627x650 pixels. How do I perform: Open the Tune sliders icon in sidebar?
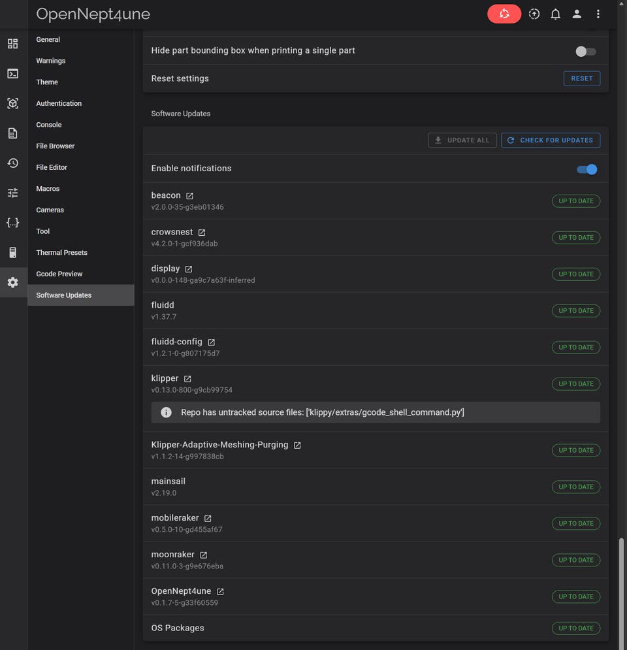13,193
